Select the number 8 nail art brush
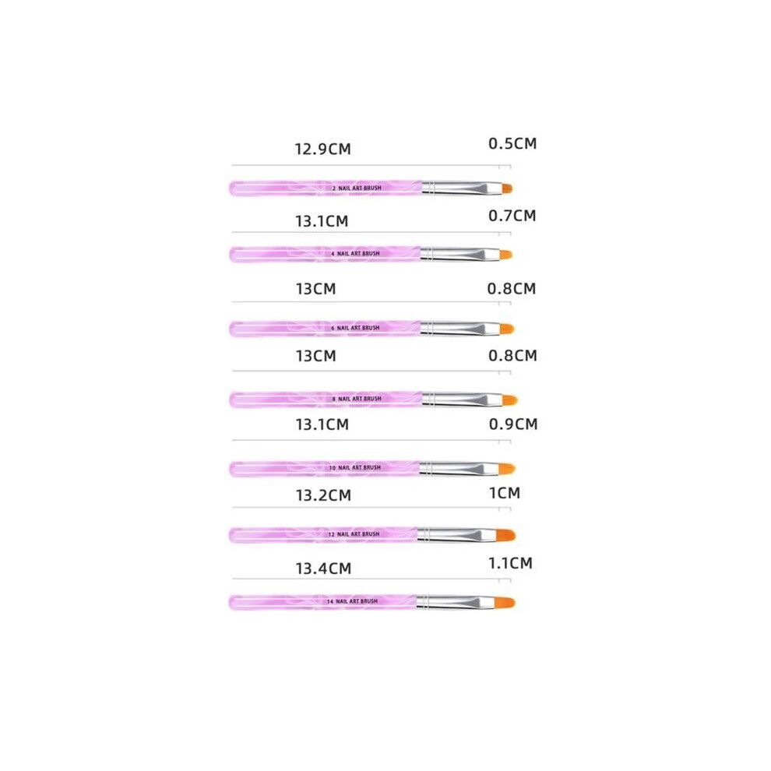The width and height of the screenshot is (771, 771). coord(373,400)
